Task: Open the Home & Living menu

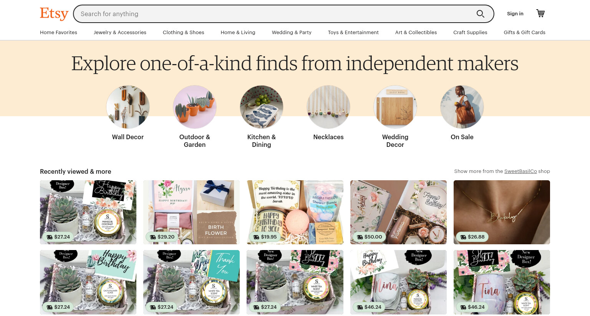Action: pos(238,33)
